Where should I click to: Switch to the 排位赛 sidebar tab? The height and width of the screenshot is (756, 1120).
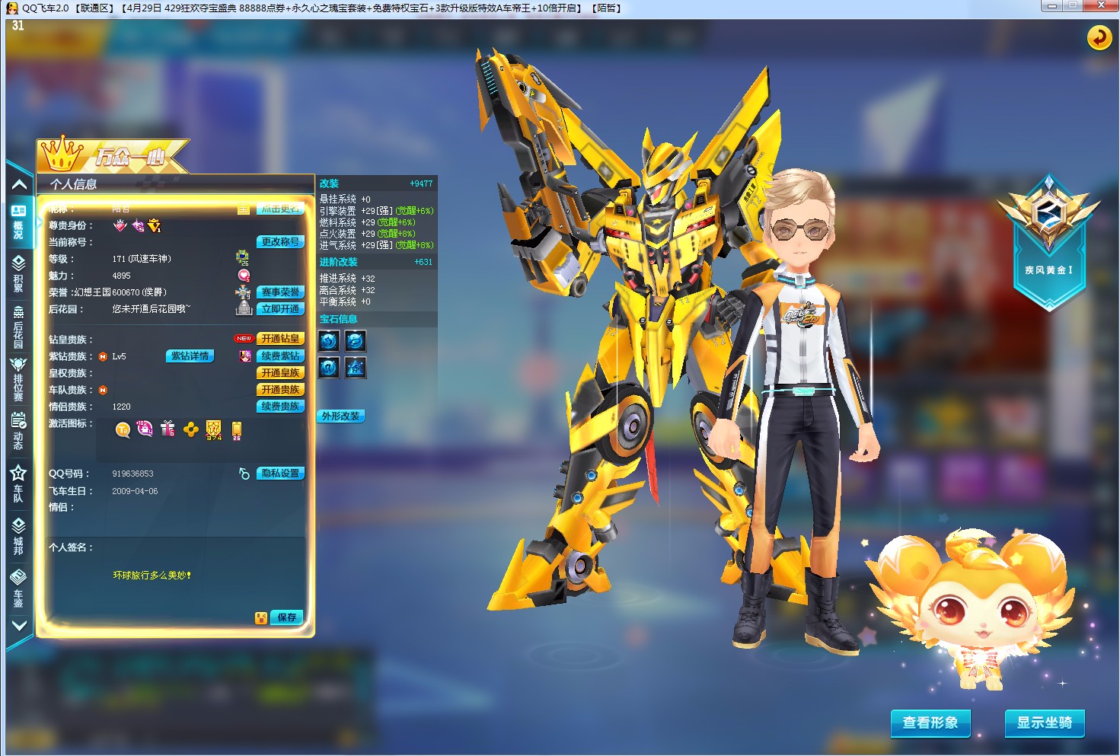(18, 379)
